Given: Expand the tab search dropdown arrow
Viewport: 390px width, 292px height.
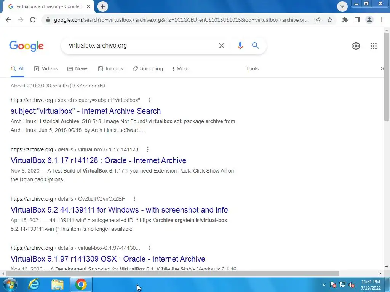Looking at the screenshot, I should (x=342, y=6).
